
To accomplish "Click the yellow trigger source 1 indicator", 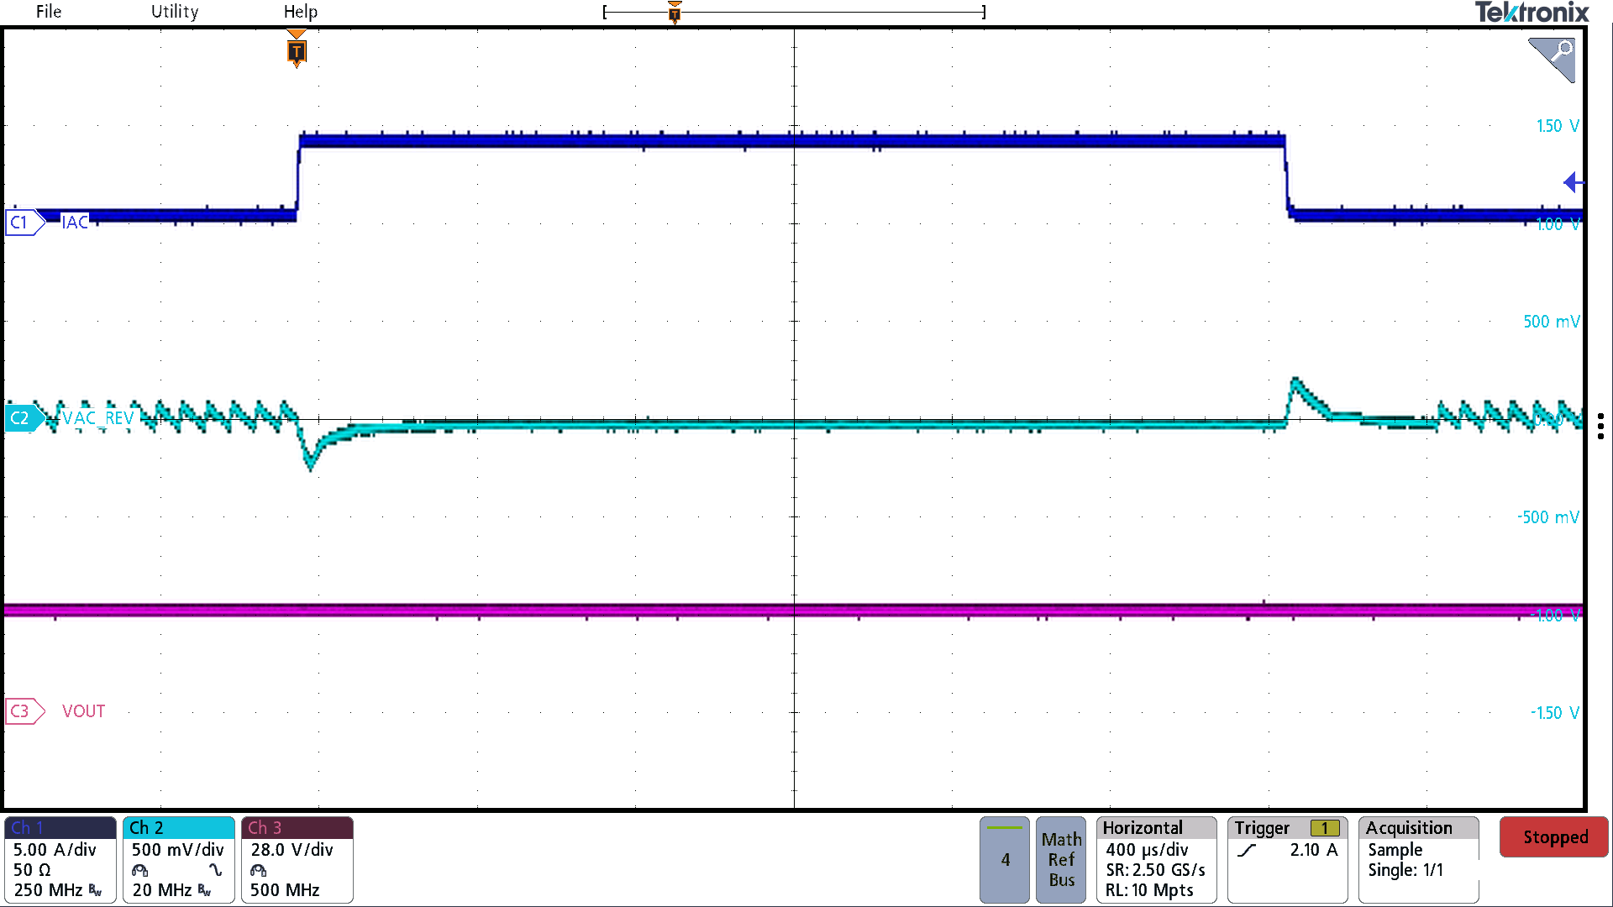I will coord(1324,827).
